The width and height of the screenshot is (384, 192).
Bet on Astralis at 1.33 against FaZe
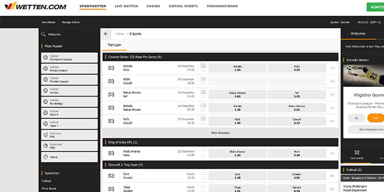tap(237, 68)
